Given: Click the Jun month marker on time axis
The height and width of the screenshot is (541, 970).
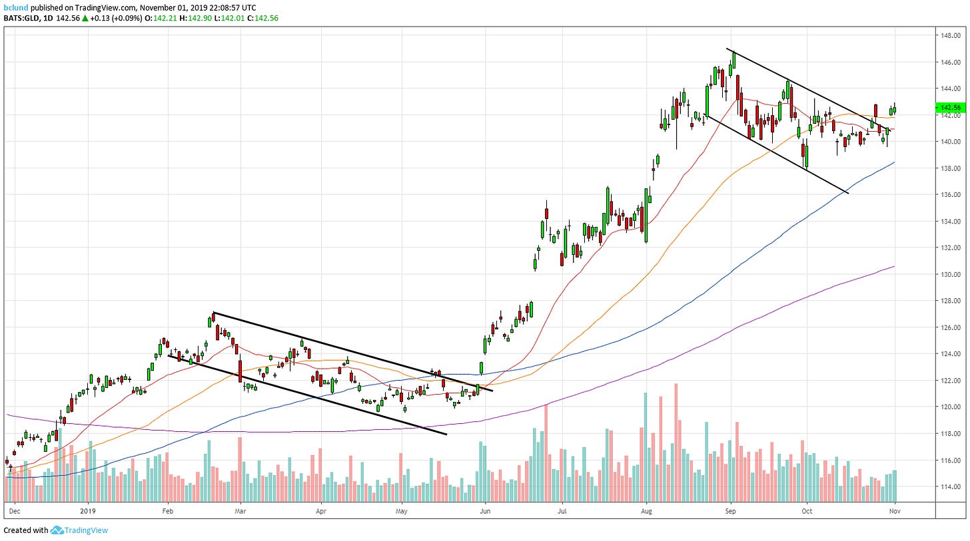Looking at the screenshot, I should click(x=485, y=511).
